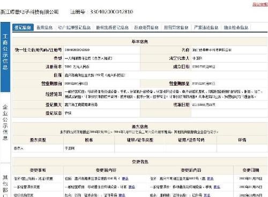Click the 营业期限至 date value
This screenshot has height=197, width=268.
(204, 84)
